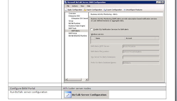177x101 pixels.
Task: Minimize the BizTalk Configuration window
Action: coord(157,2)
